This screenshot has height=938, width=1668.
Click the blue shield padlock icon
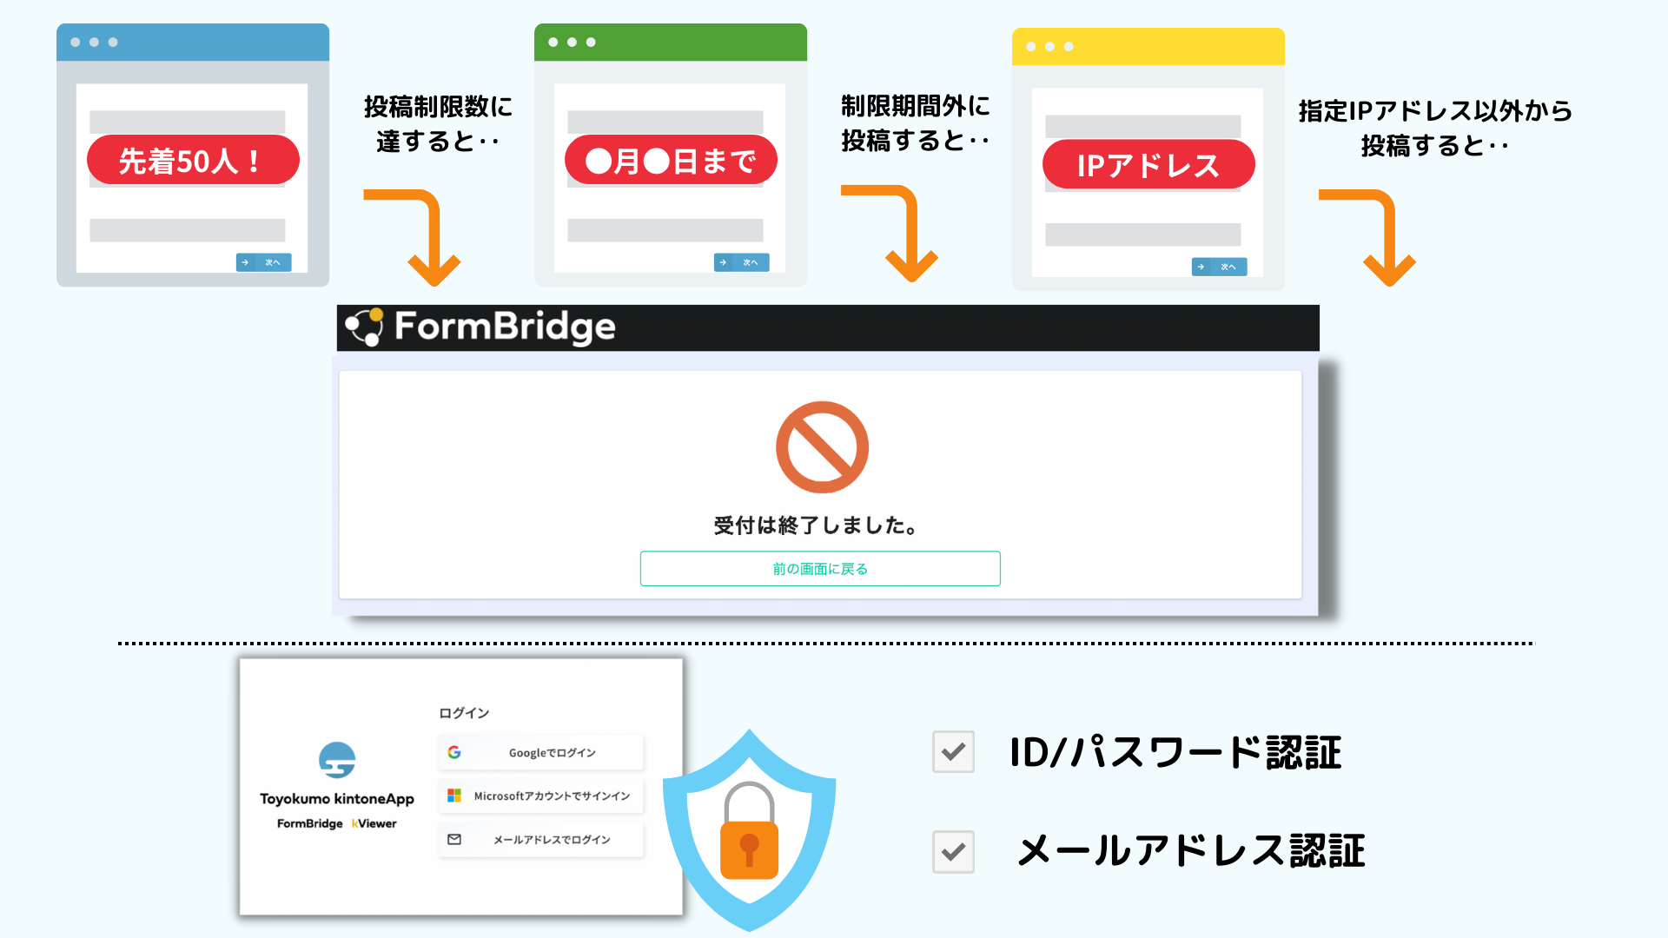(749, 830)
